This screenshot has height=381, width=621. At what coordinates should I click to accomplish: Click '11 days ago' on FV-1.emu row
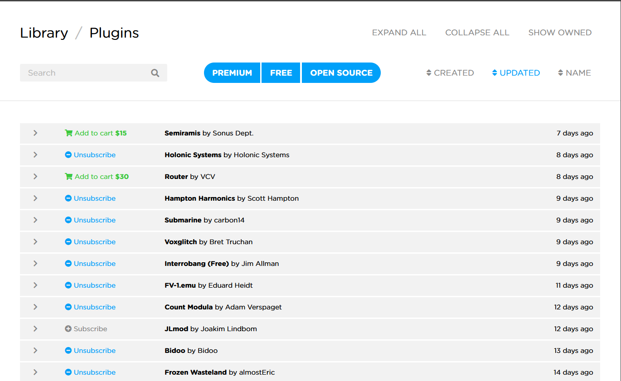(574, 285)
